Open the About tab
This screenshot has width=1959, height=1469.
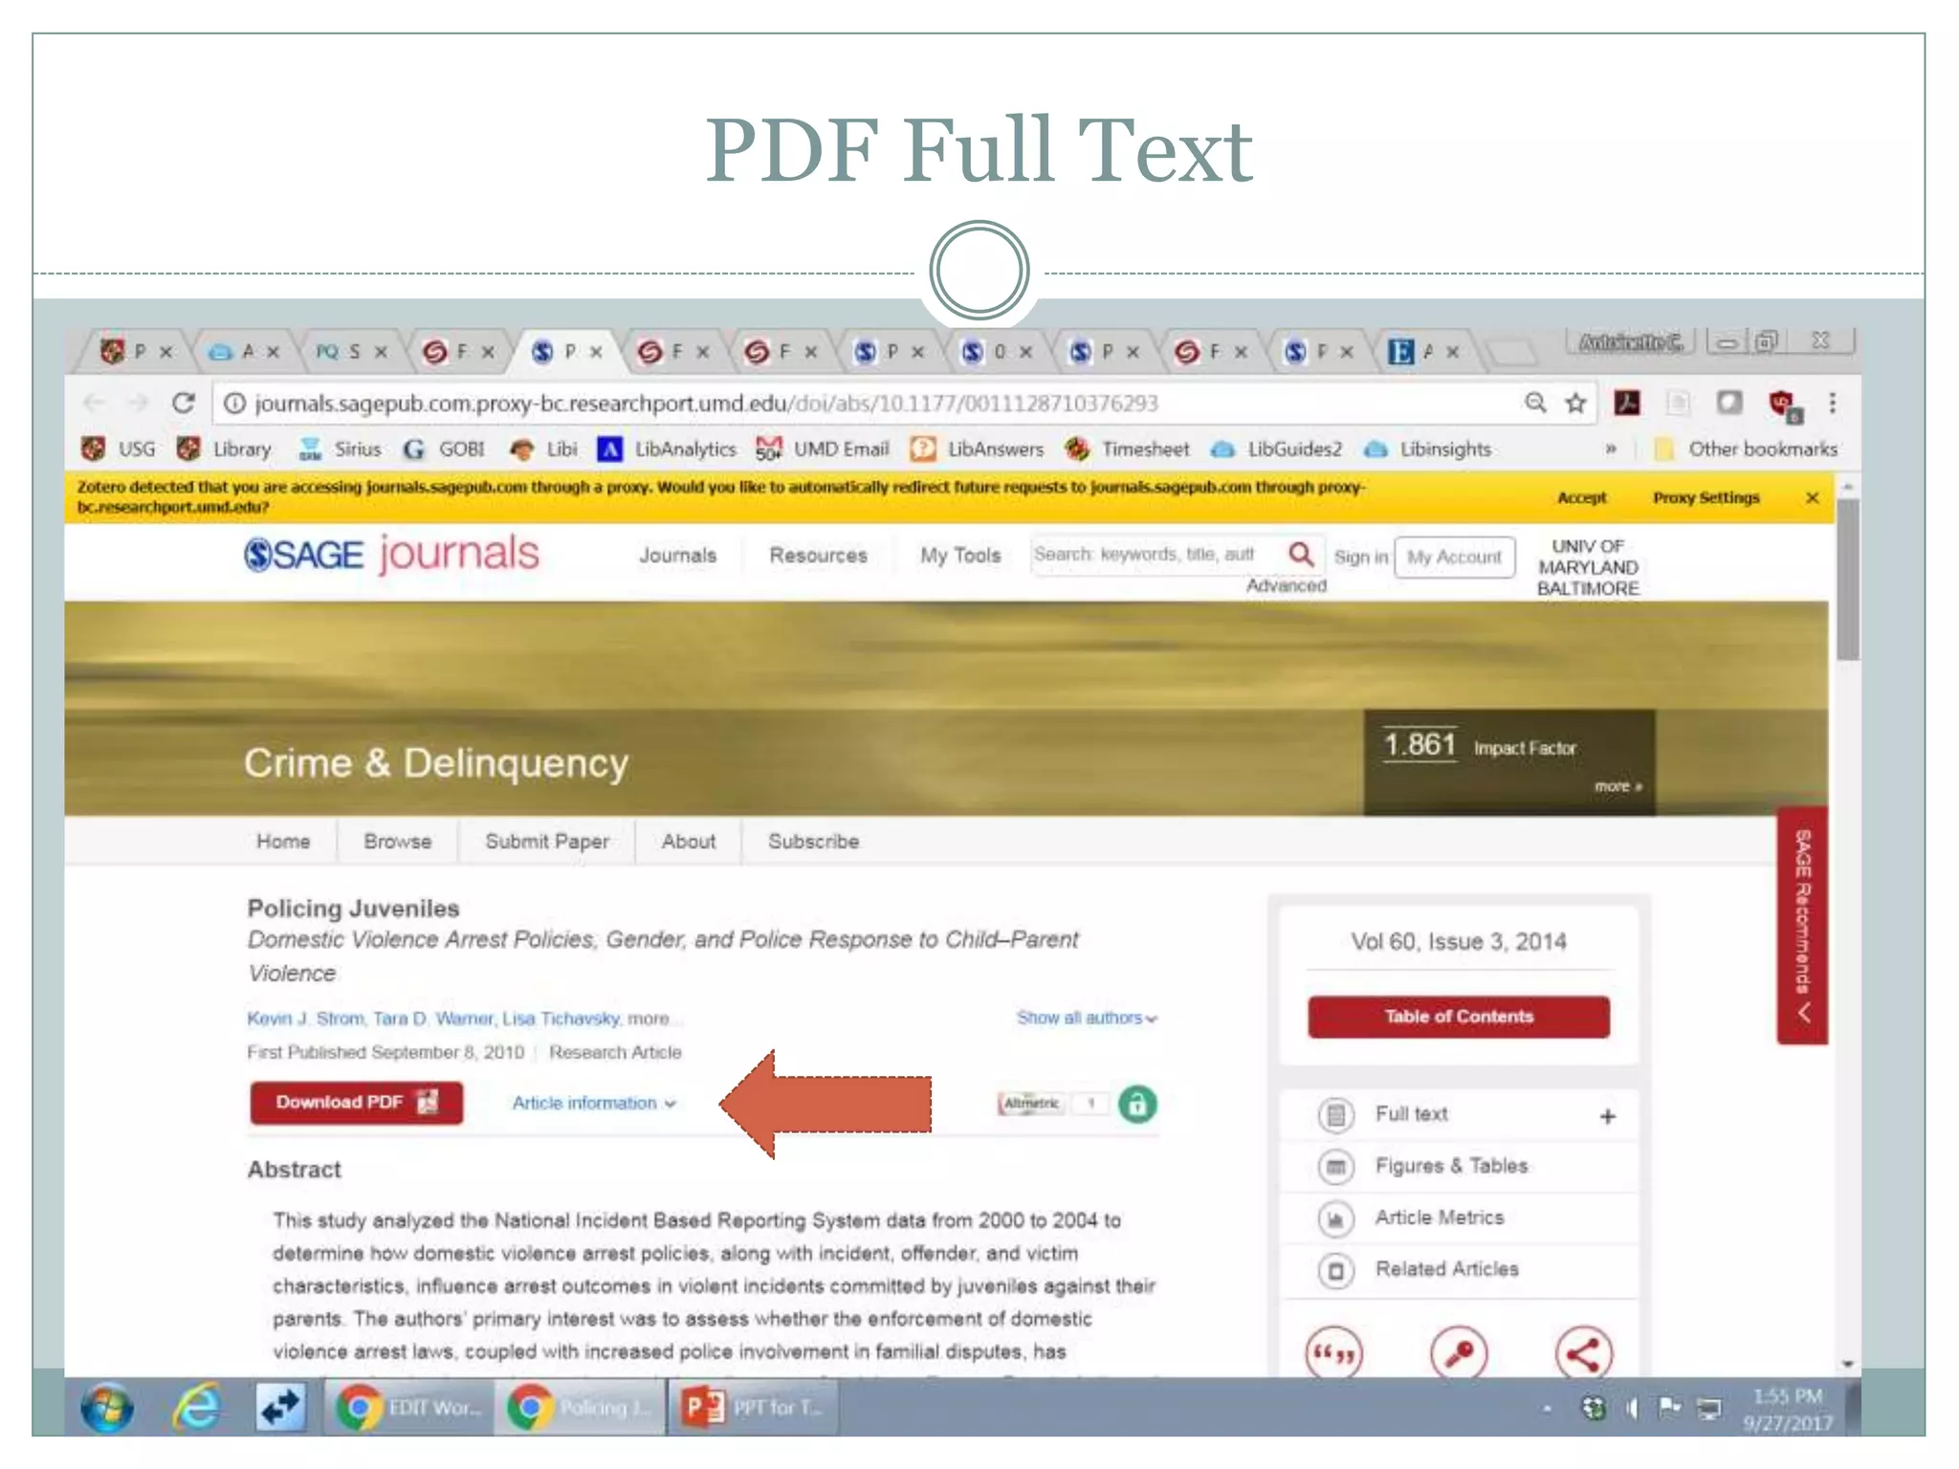(688, 842)
